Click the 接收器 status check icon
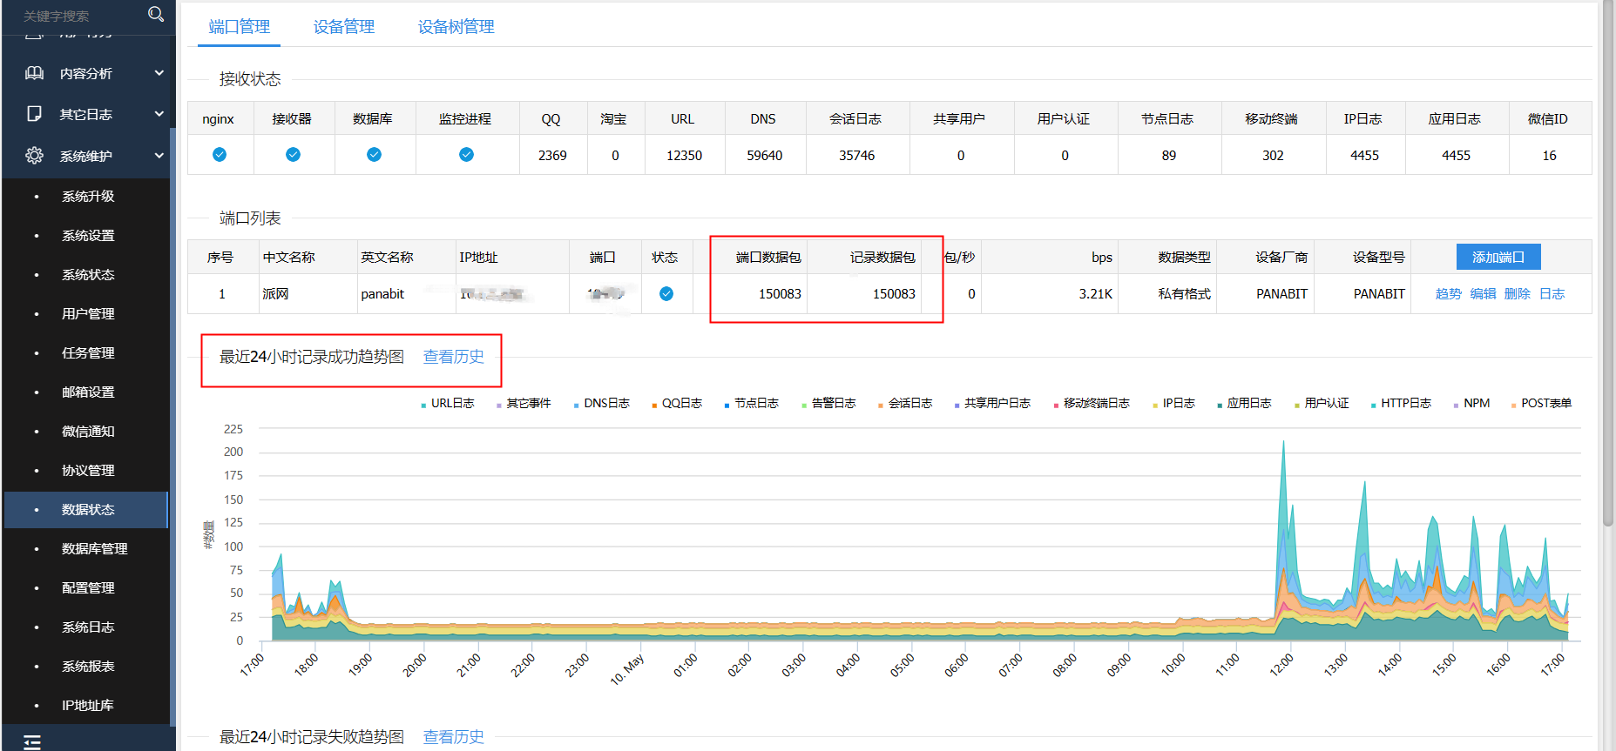Viewport: 1616px width, 751px height. click(294, 155)
